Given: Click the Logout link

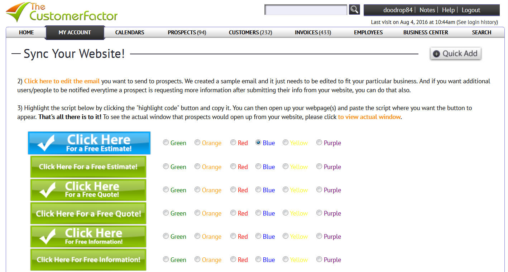Looking at the screenshot, I should click(471, 10).
